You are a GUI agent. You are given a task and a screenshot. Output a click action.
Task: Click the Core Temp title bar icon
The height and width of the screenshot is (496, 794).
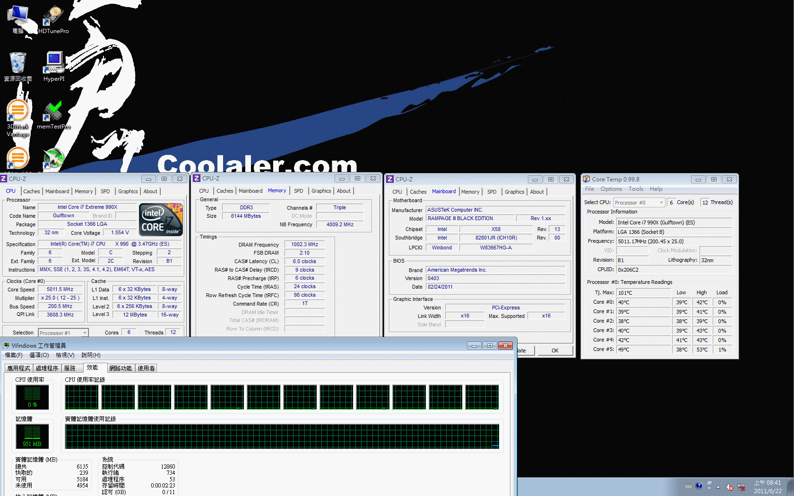tap(587, 180)
